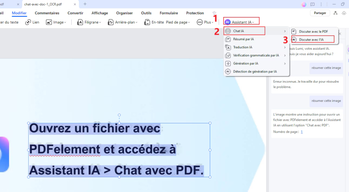
Task: Click the En-tête Pied de page icon
Action: (147, 22)
